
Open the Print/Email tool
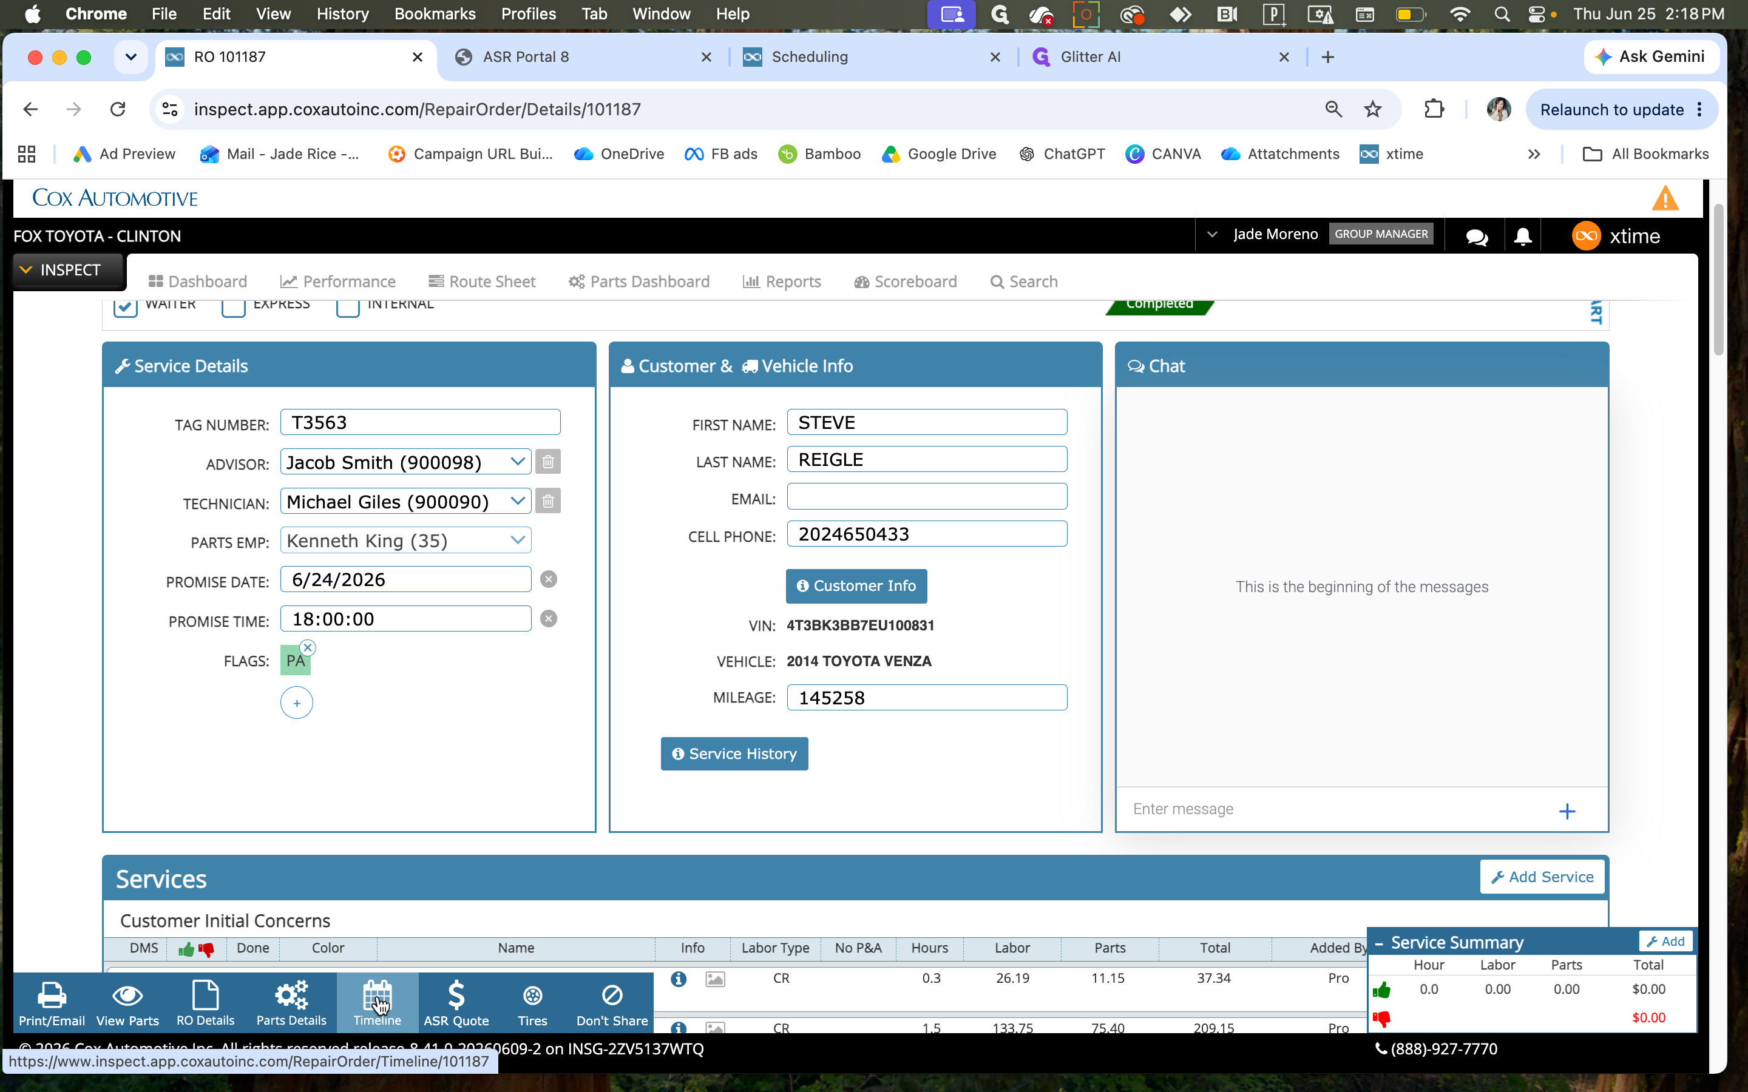coord(51,1003)
